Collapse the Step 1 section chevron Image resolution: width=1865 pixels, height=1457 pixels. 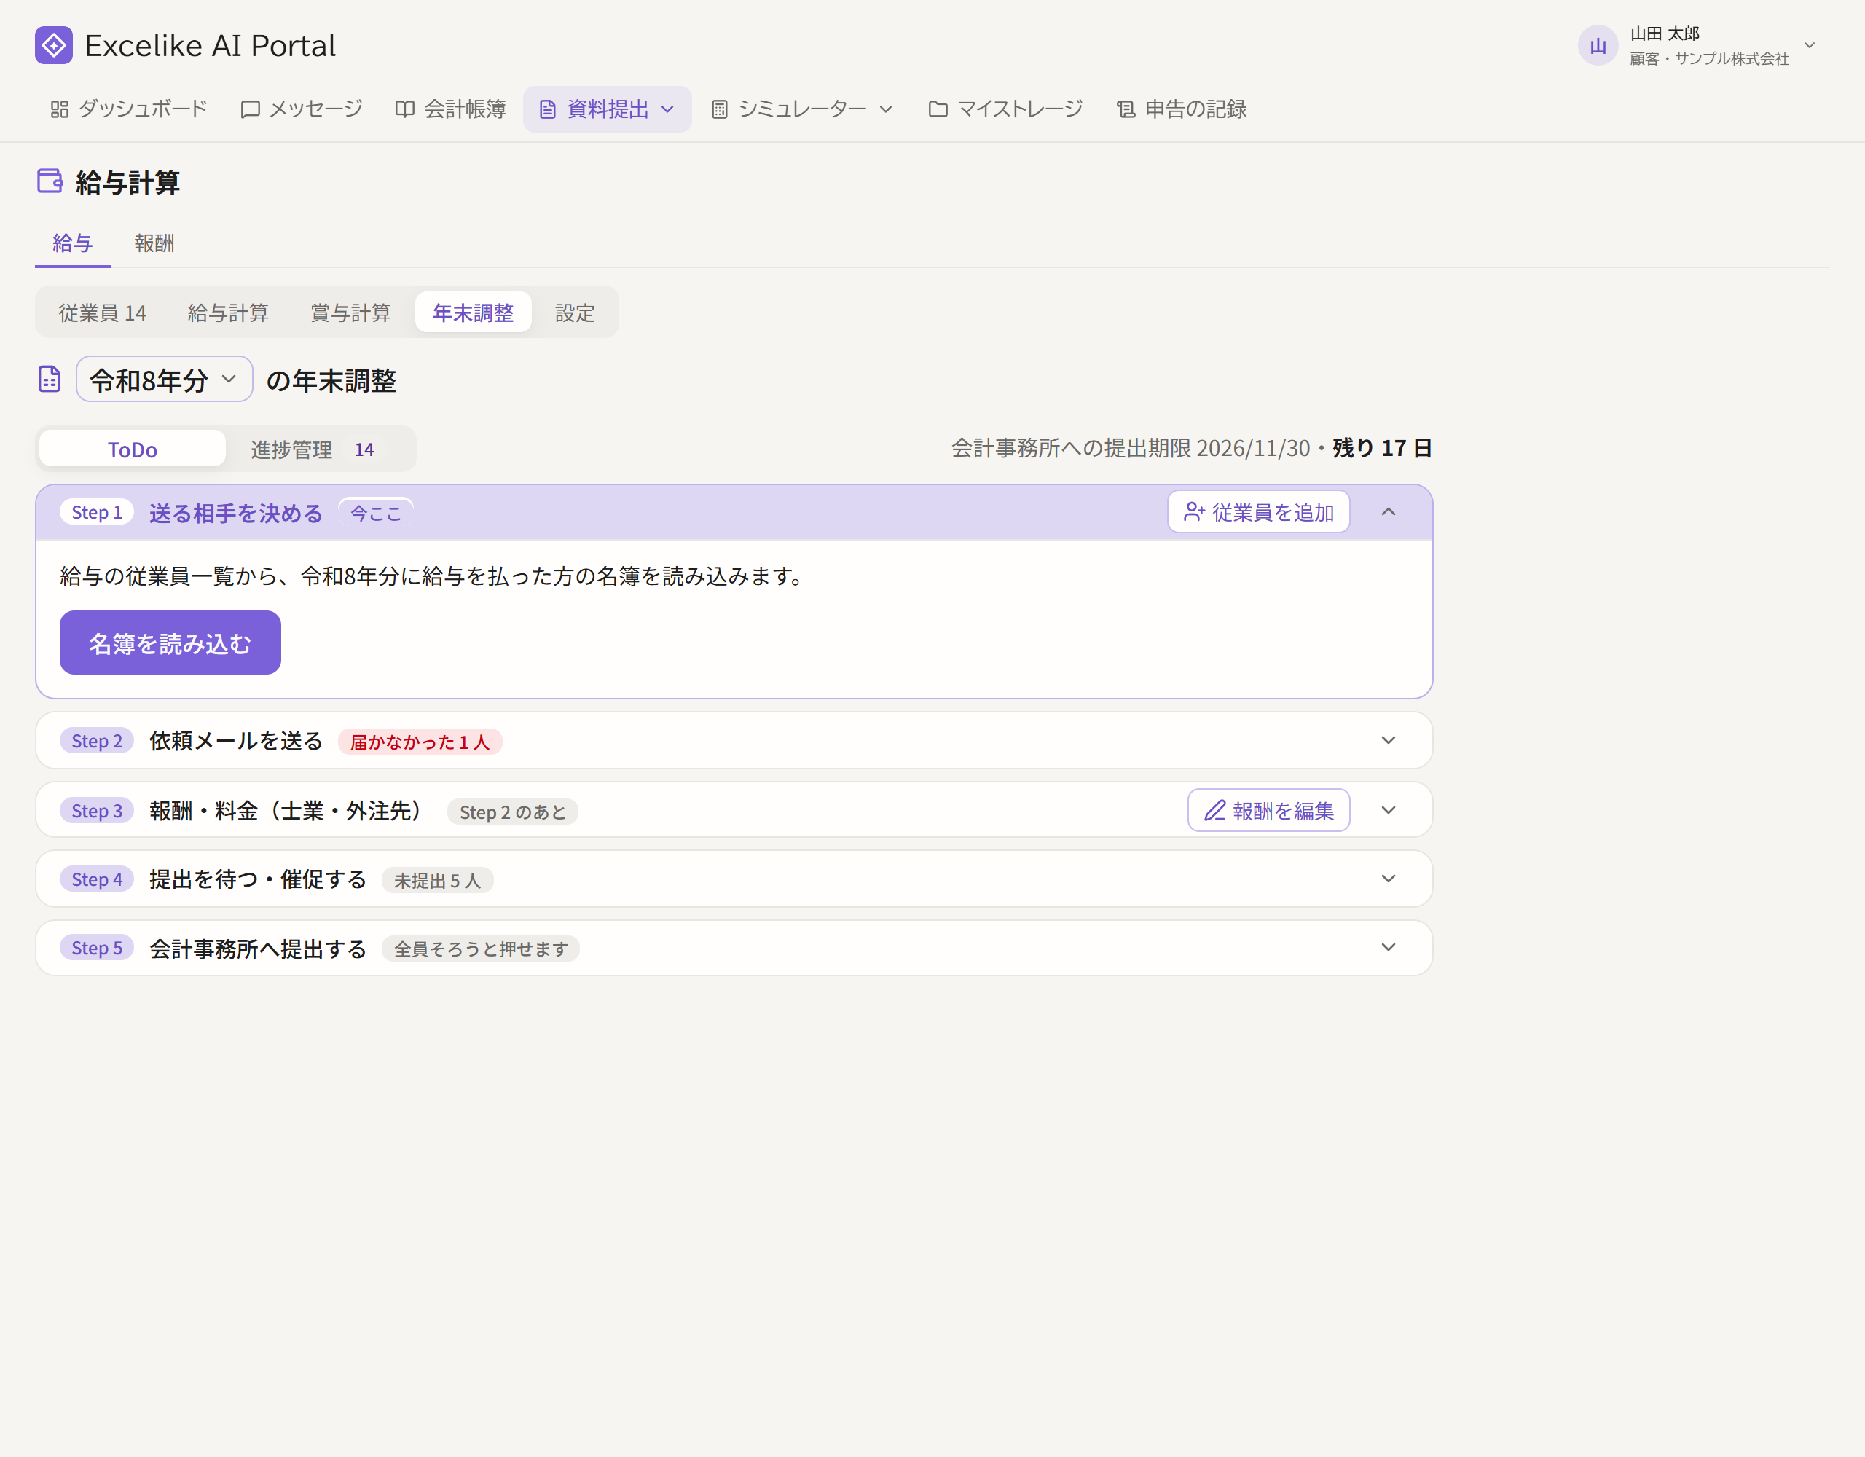[x=1389, y=512]
